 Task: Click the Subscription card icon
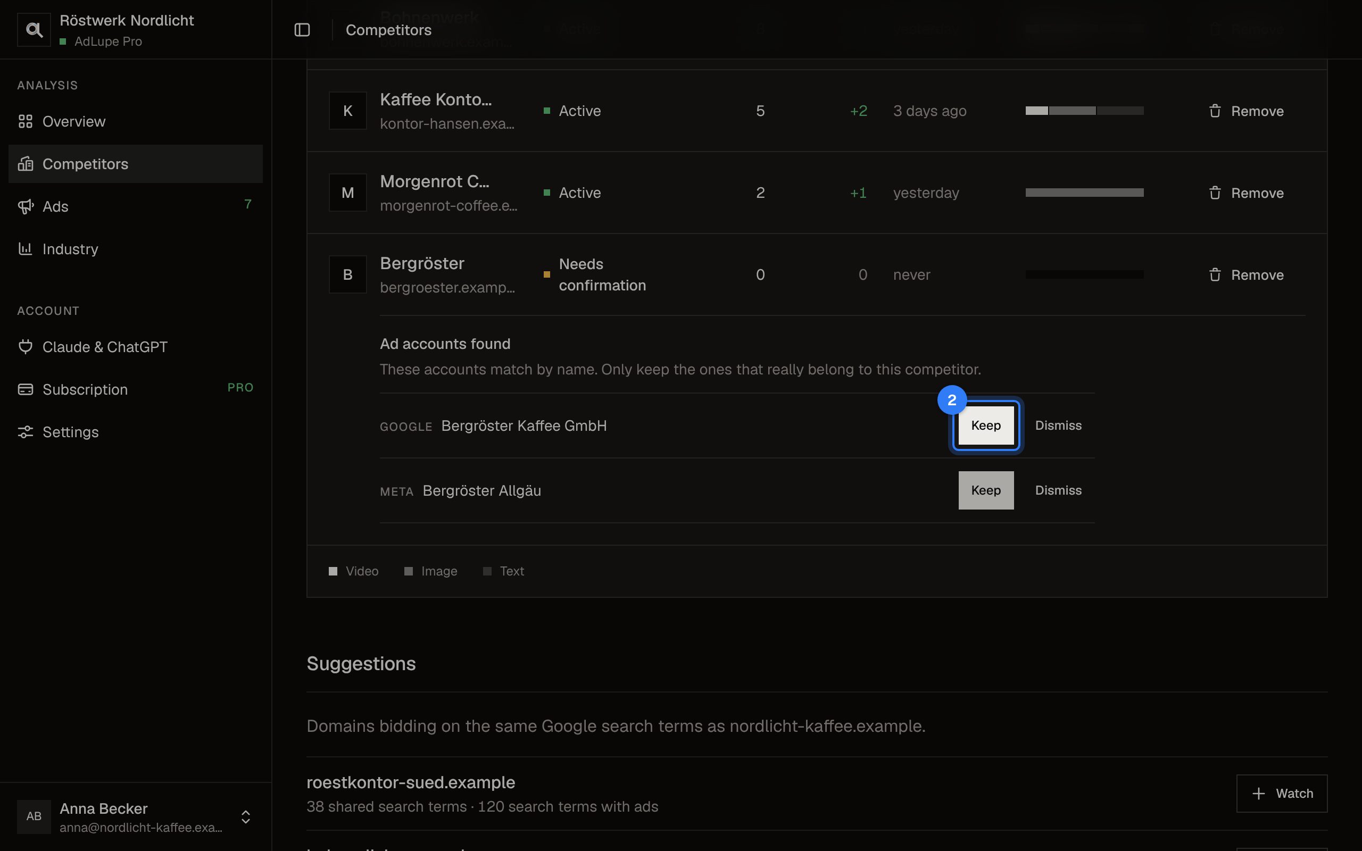pos(26,389)
